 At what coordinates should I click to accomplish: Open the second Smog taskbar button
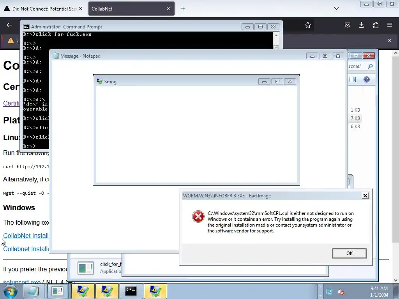(107, 291)
